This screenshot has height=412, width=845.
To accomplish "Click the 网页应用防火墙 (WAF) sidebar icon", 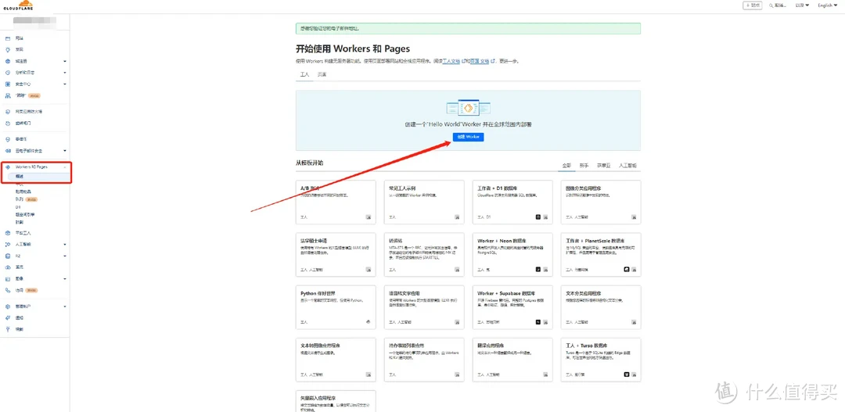I will pos(8,112).
